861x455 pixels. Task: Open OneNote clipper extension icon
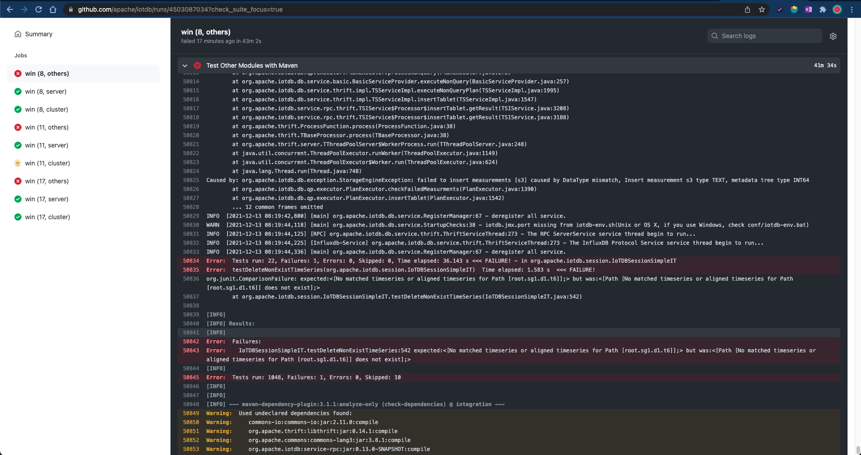[x=809, y=9]
